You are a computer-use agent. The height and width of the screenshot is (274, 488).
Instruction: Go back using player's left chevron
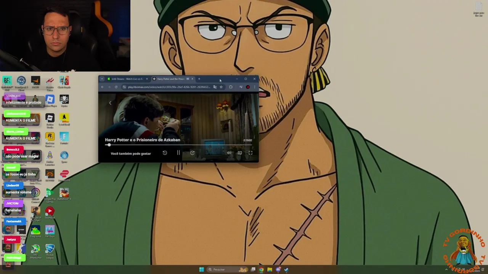click(x=110, y=103)
